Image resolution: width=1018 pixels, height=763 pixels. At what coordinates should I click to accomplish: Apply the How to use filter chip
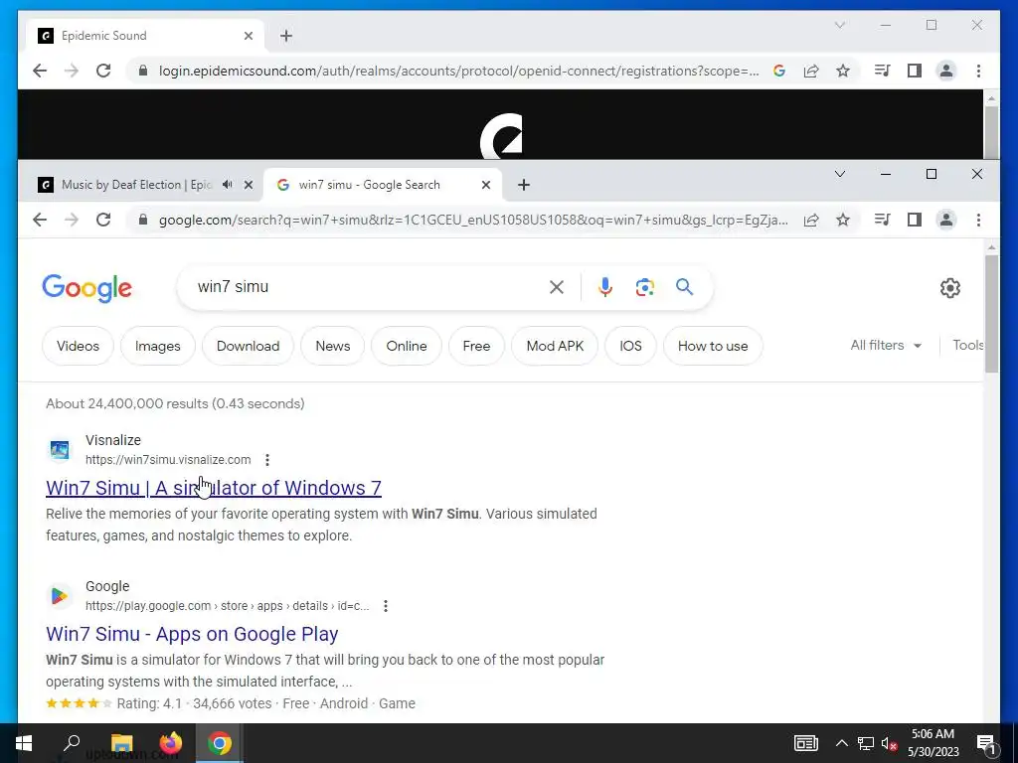(x=713, y=346)
